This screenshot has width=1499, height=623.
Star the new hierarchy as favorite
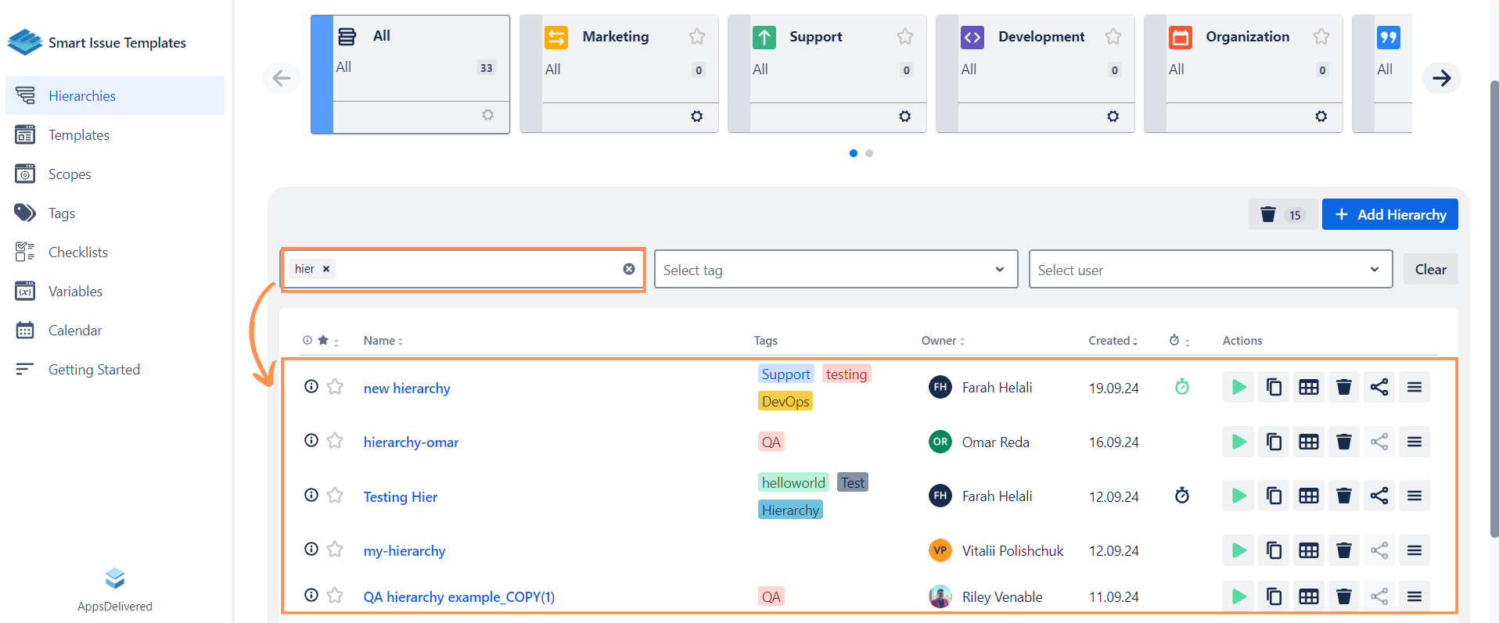335,387
